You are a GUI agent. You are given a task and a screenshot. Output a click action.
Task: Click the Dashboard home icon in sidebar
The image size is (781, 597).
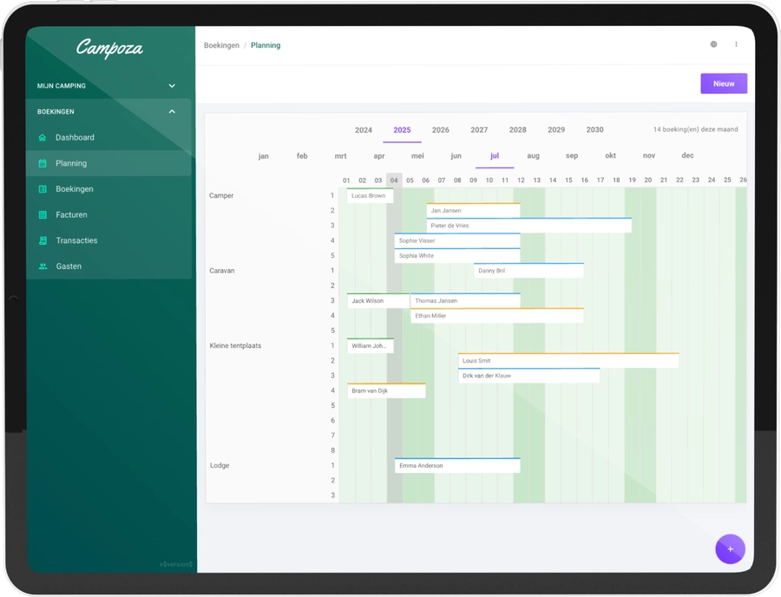pyautogui.click(x=43, y=137)
